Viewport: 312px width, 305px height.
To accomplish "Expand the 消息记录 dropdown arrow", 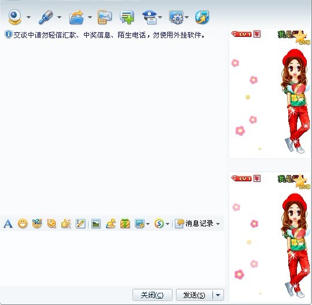I will (x=218, y=224).
